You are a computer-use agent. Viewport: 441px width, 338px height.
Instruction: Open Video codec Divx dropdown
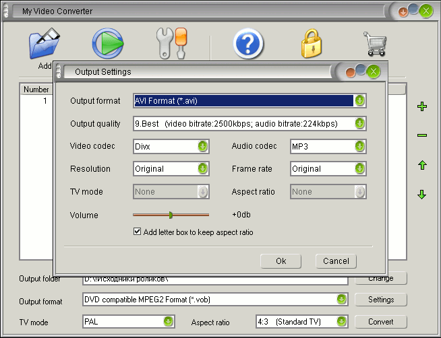(202, 146)
